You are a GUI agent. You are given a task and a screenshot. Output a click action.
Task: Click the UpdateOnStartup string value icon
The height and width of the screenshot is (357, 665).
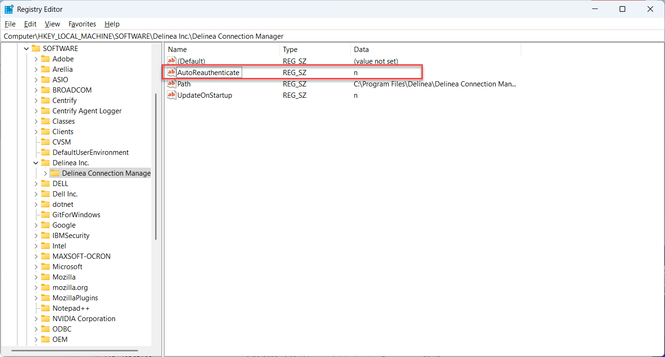[x=172, y=95]
